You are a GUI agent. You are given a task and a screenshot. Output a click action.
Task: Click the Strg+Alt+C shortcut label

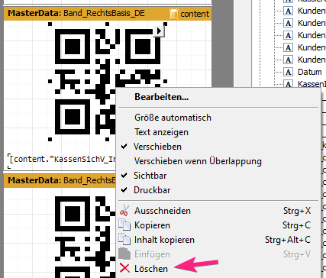coord(288,240)
